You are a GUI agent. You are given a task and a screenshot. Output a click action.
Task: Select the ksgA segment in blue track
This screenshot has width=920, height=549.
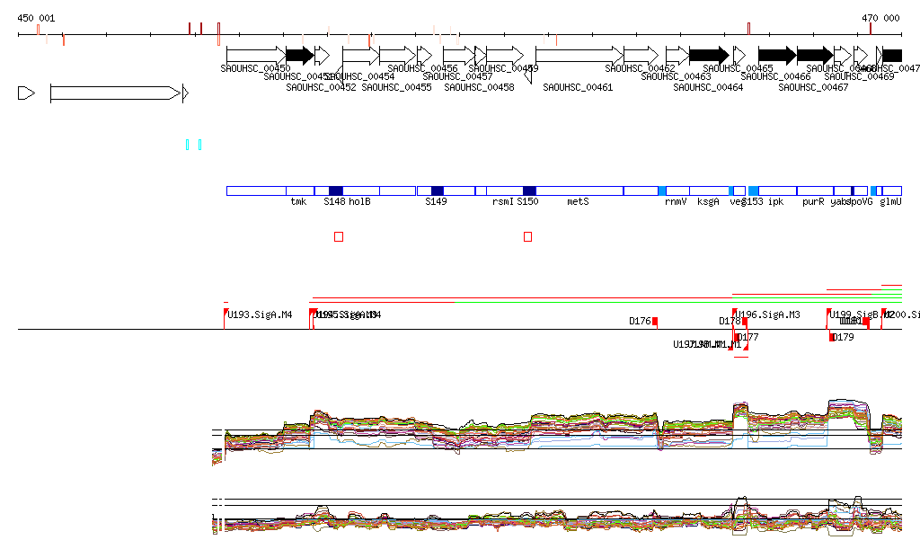pyautogui.click(x=709, y=191)
